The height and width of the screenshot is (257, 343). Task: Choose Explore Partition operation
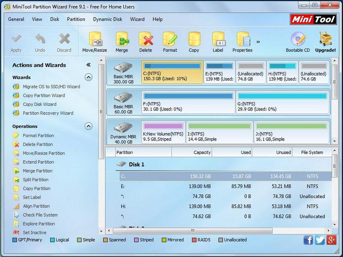(34, 224)
